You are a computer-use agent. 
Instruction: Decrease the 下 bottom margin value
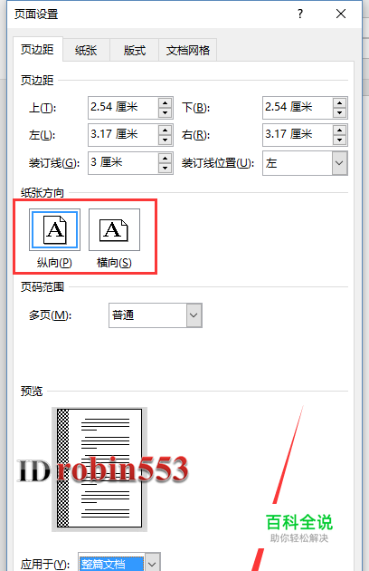pos(339,113)
